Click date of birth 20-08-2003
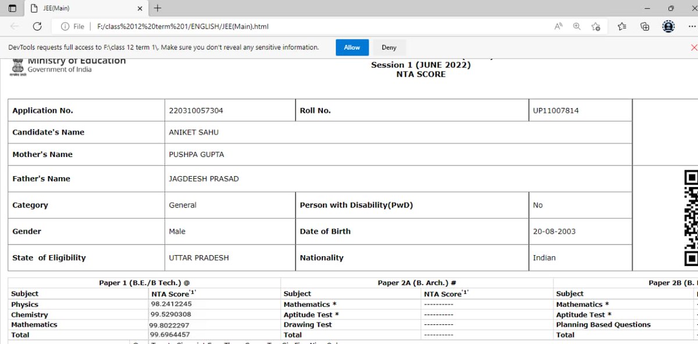698x344 pixels. 554,231
